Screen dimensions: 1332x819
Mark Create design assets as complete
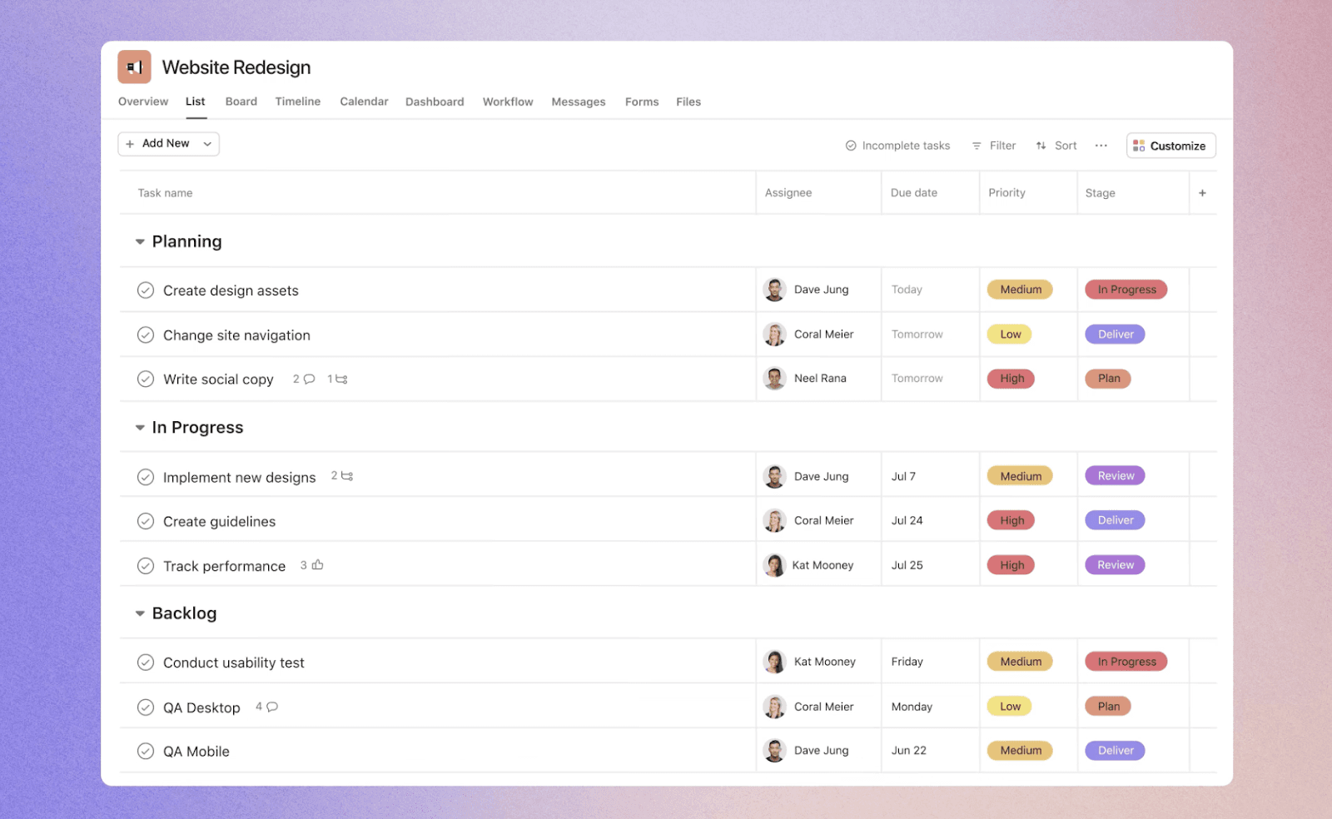click(x=146, y=290)
